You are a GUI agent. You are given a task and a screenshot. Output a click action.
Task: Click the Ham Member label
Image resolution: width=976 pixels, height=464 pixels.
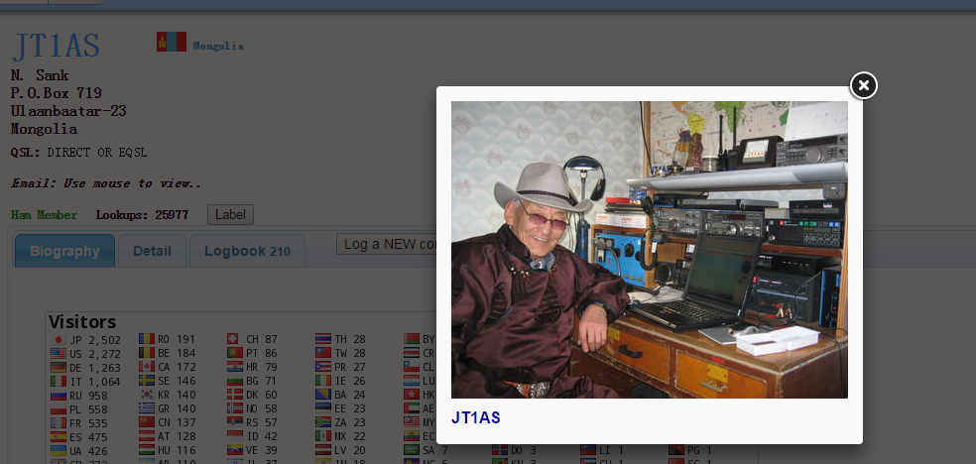pos(45,215)
